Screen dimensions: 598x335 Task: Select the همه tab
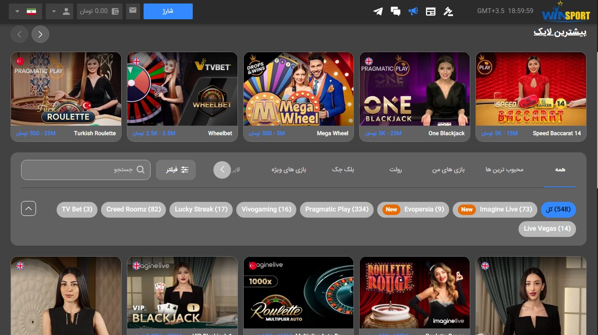coord(560,169)
